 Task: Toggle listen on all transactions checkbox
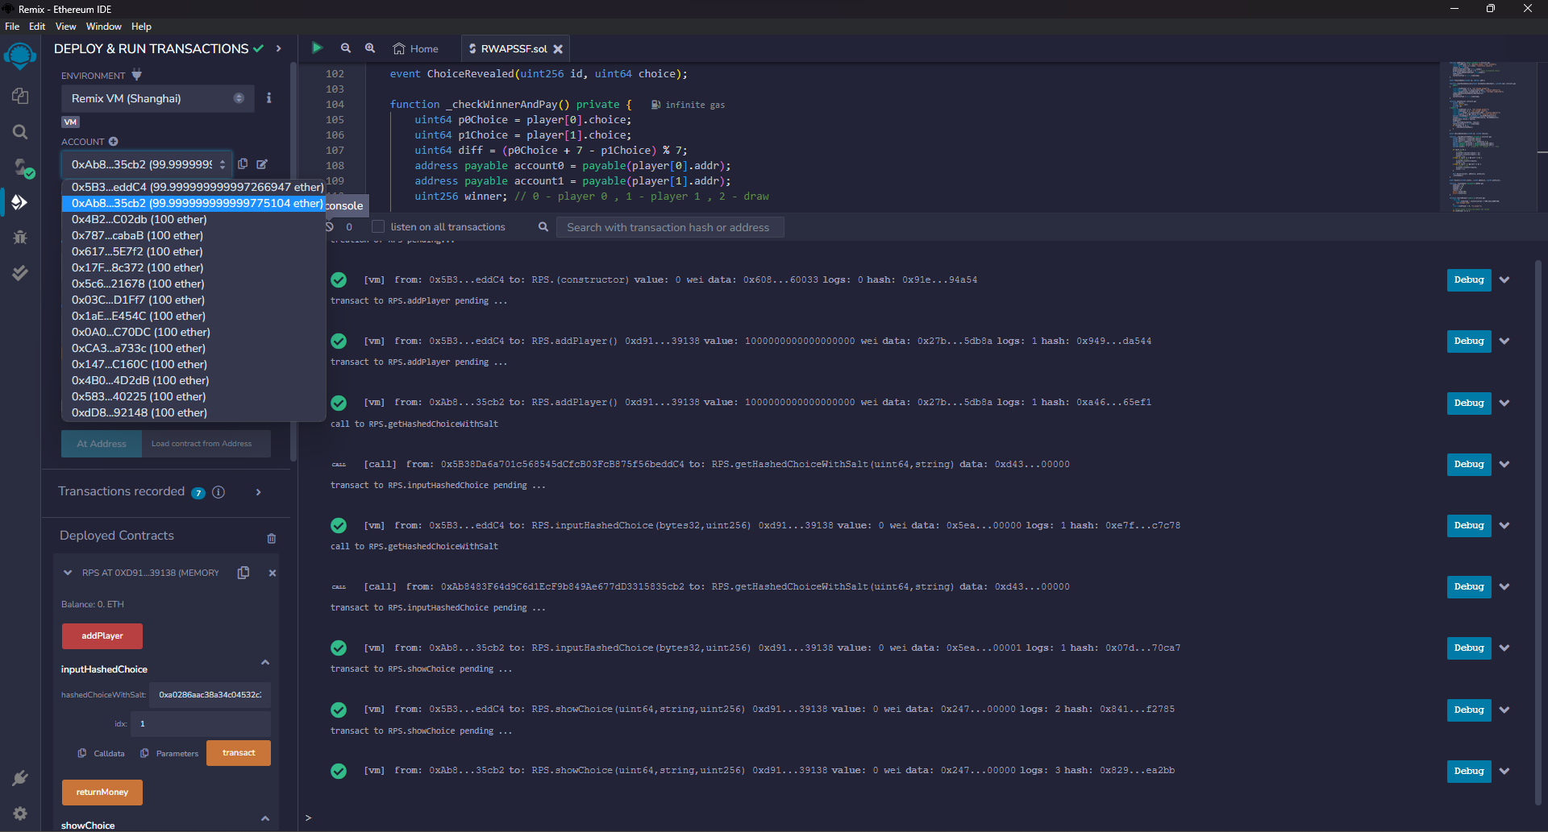(x=378, y=227)
